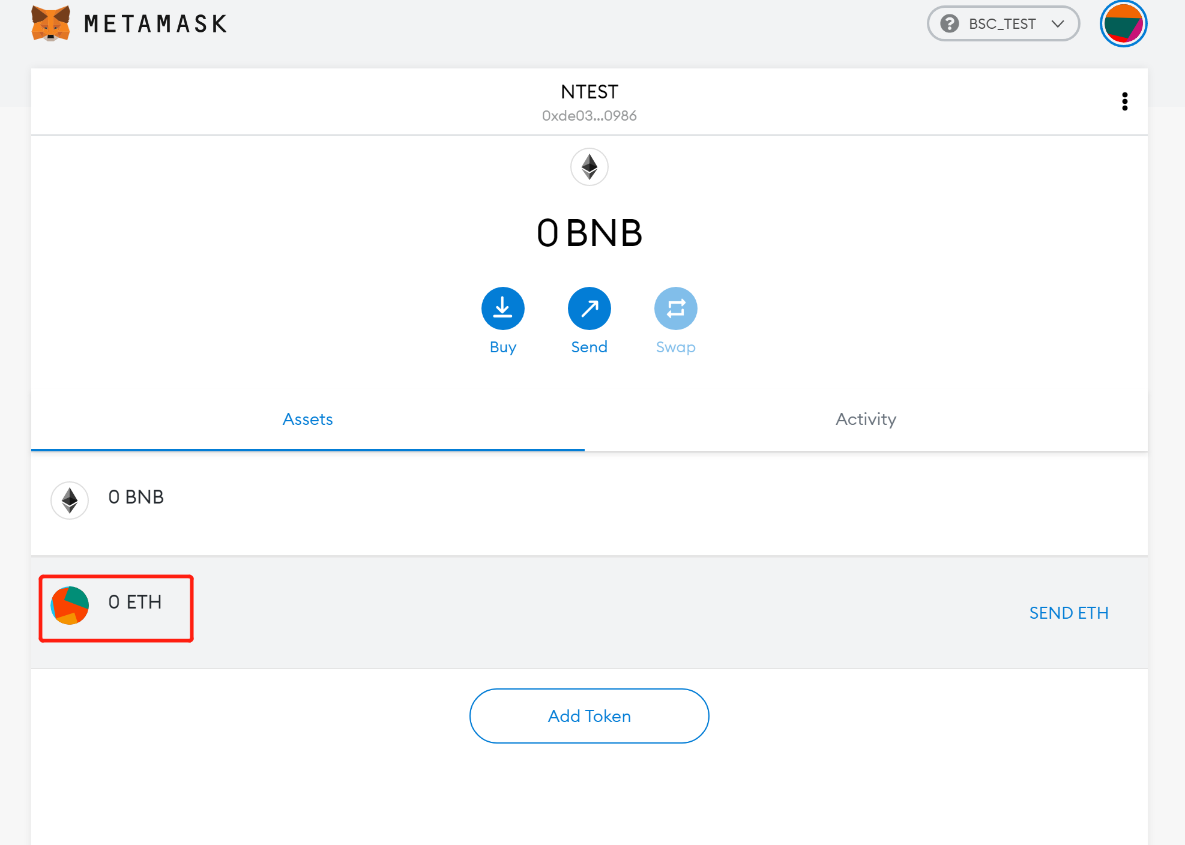This screenshot has height=845, width=1185.
Task: Click the ETH token colorful icon
Action: pyautogui.click(x=70, y=605)
